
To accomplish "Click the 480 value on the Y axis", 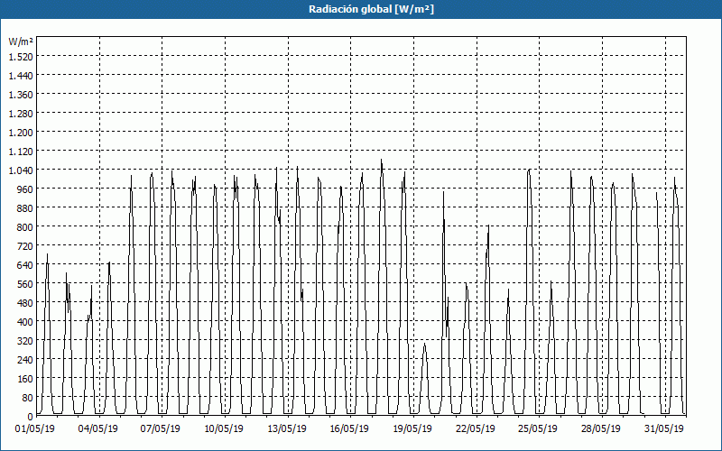I will coord(25,303).
